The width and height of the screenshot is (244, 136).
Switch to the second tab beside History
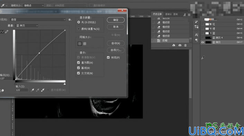tap(168, 14)
